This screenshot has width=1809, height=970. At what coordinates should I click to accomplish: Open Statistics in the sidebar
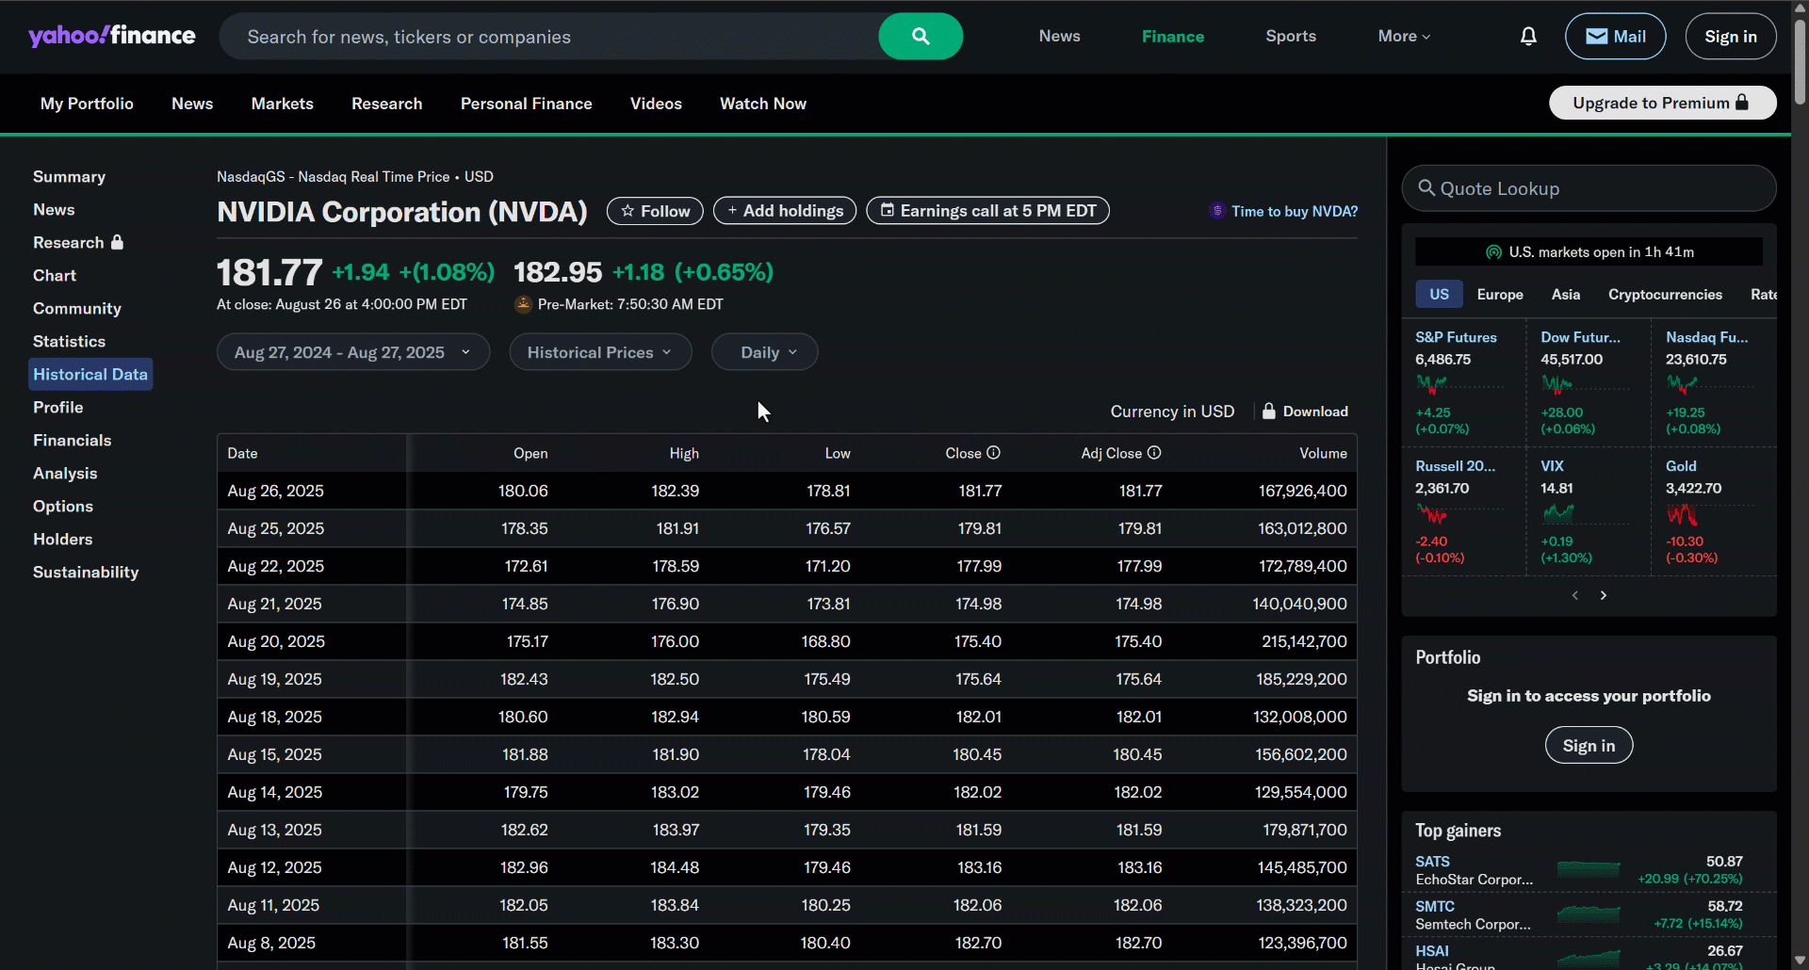point(69,341)
